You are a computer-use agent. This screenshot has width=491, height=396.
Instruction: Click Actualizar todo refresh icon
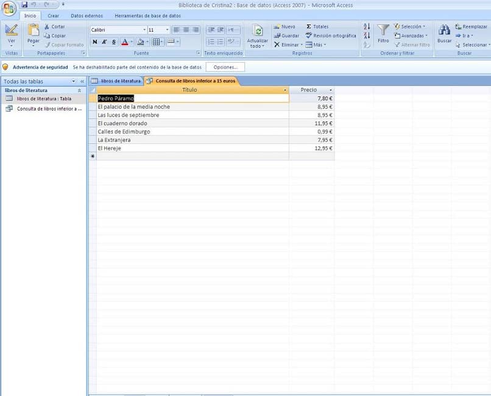point(258,31)
